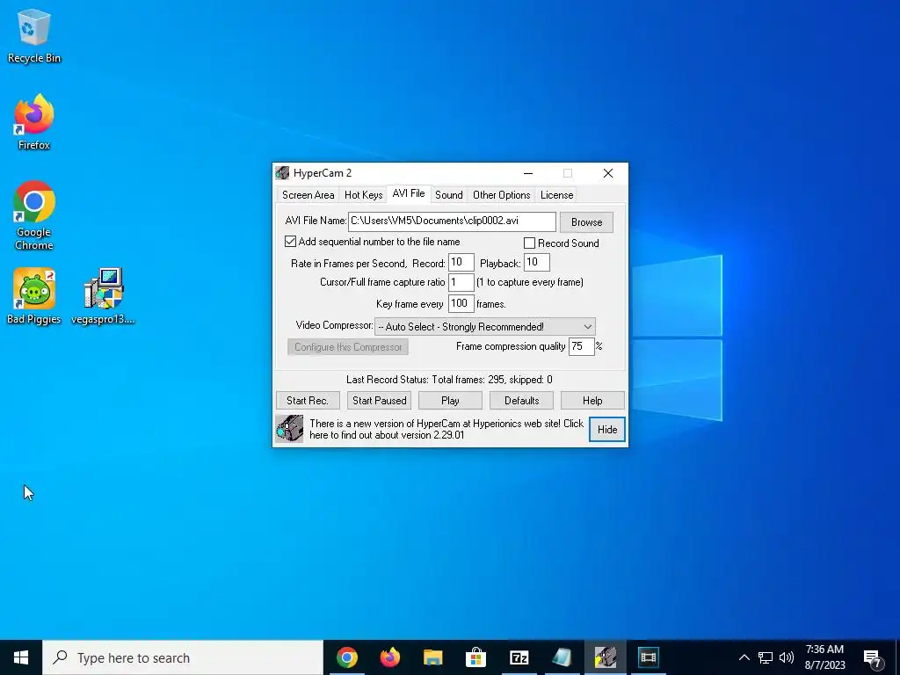This screenshot has width=900, height=675.
Task: Click the Playback frame rate field
Action: tap(537, 262)
